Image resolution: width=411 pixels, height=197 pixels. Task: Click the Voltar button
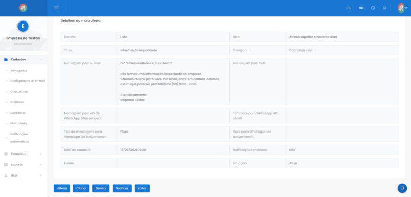(142, 188)
